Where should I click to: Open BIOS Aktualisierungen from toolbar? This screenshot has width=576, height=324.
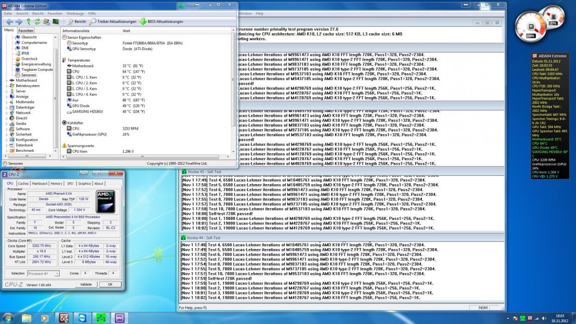point(161,21)
